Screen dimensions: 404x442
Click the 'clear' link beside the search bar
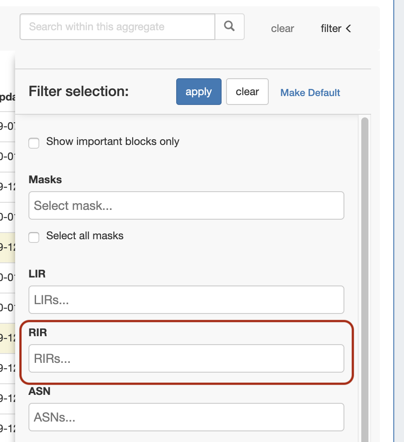pyautogui.click(x=283, y=28)
